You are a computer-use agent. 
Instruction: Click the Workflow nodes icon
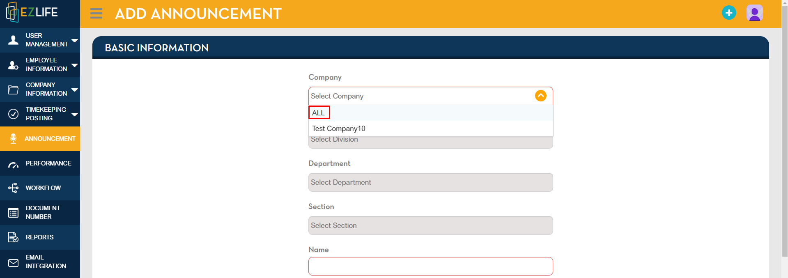tap(14, 188)
